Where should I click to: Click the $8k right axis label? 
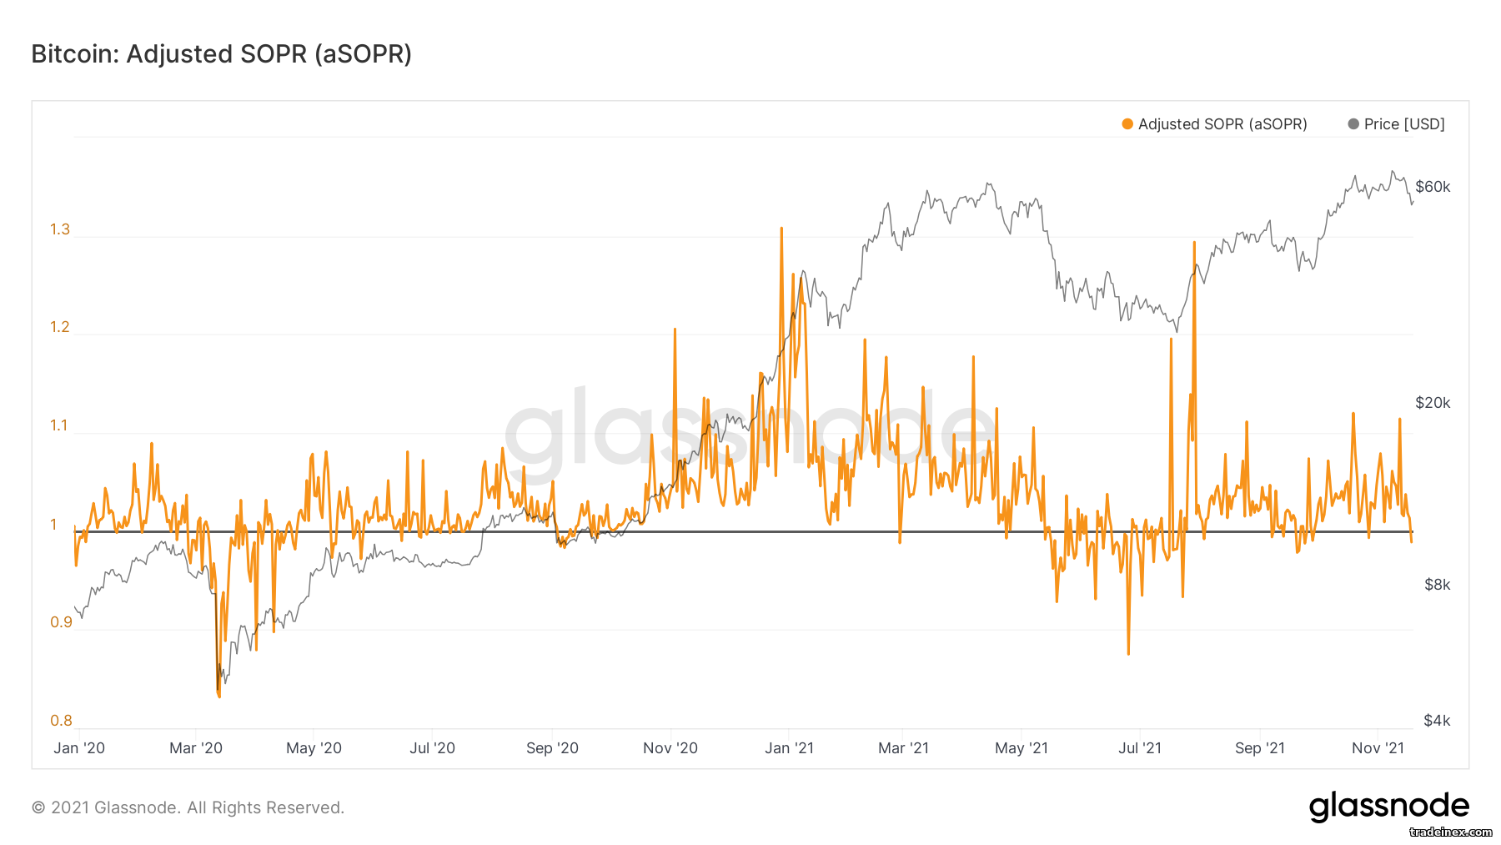(1437, 585)
